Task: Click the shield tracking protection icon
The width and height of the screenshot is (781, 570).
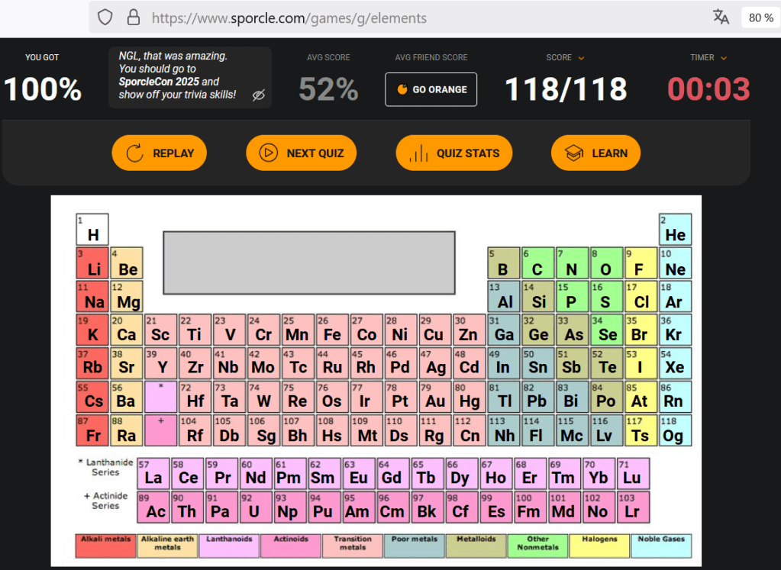Action: [x=105, y=18]
